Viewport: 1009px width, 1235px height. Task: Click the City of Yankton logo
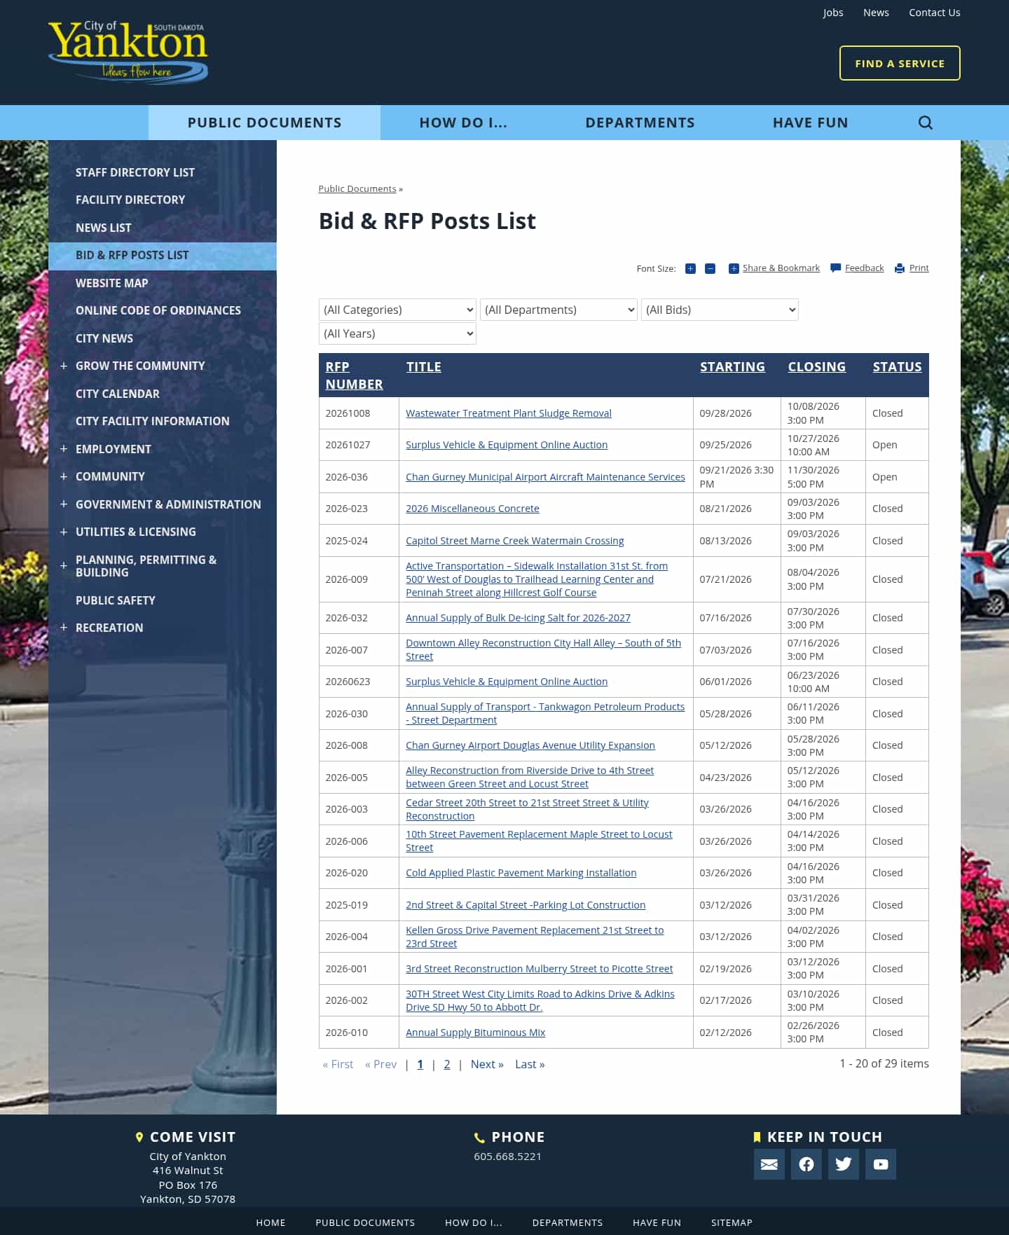[x=128, y=52]
